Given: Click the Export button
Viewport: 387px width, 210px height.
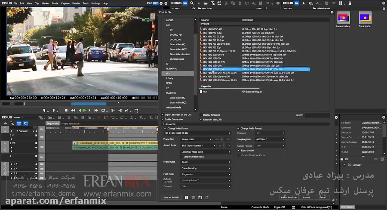Looking at the screenshot, I should 306,198.
